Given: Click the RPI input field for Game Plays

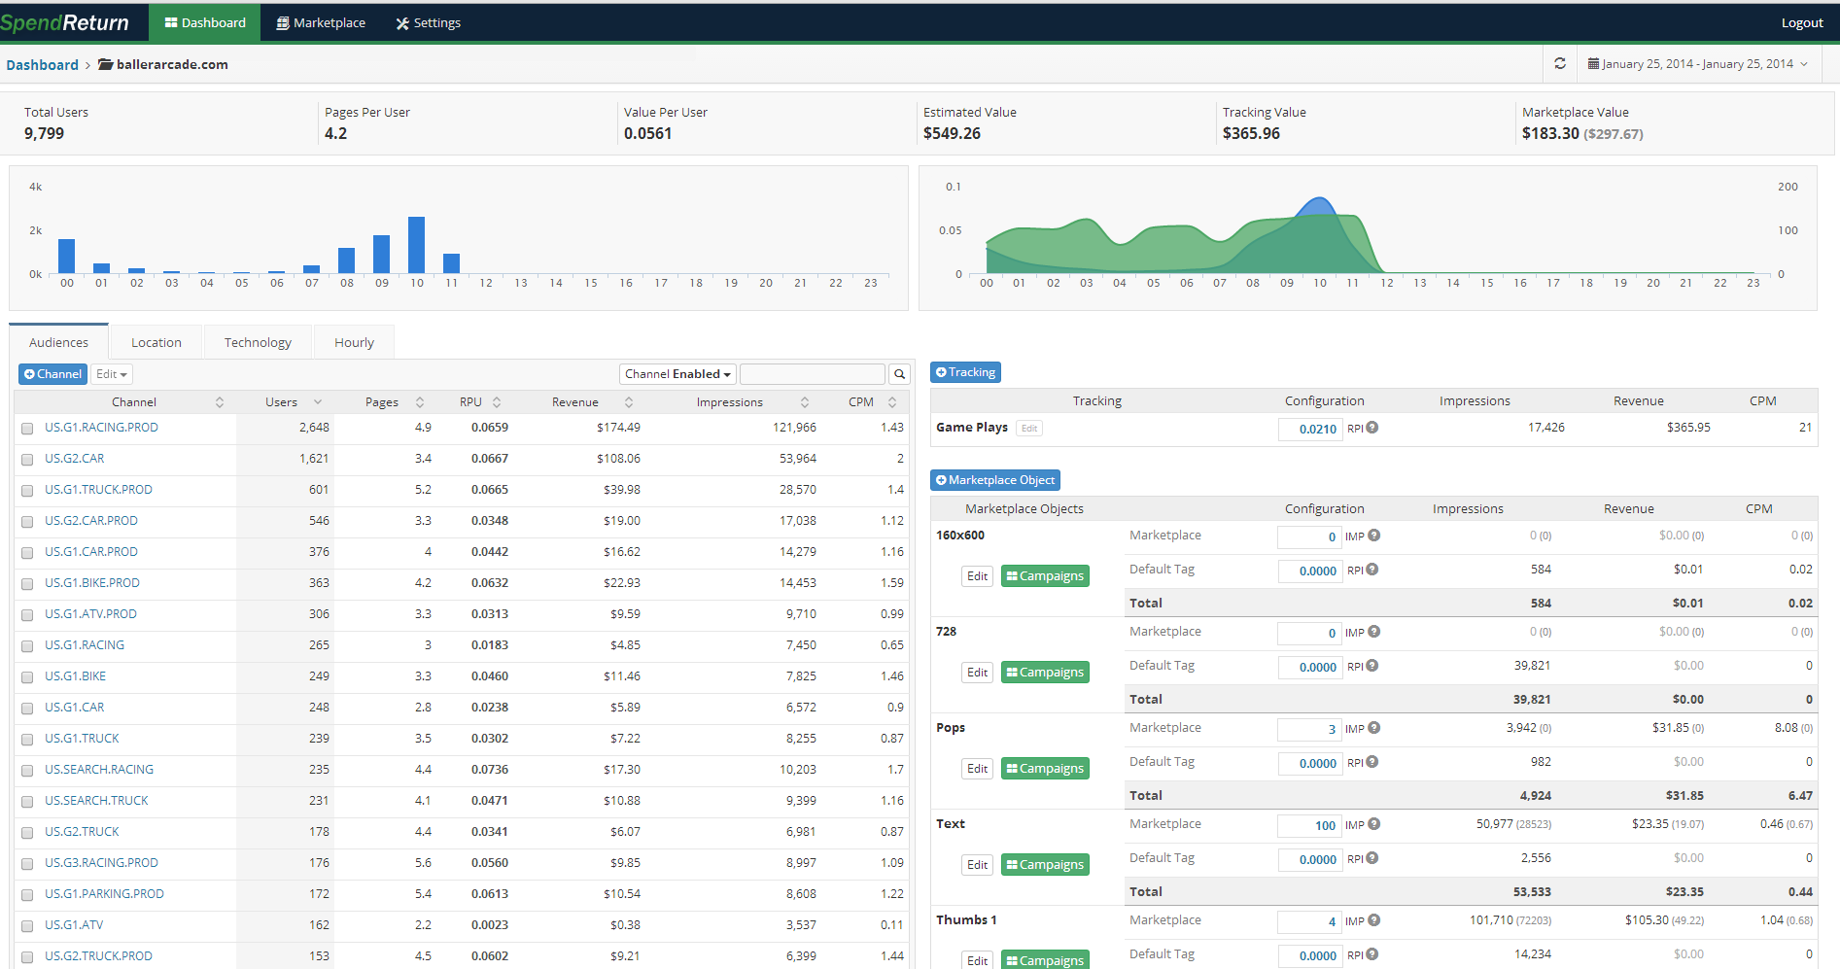Looking at the screenshot, I should tap(1309, 428).
